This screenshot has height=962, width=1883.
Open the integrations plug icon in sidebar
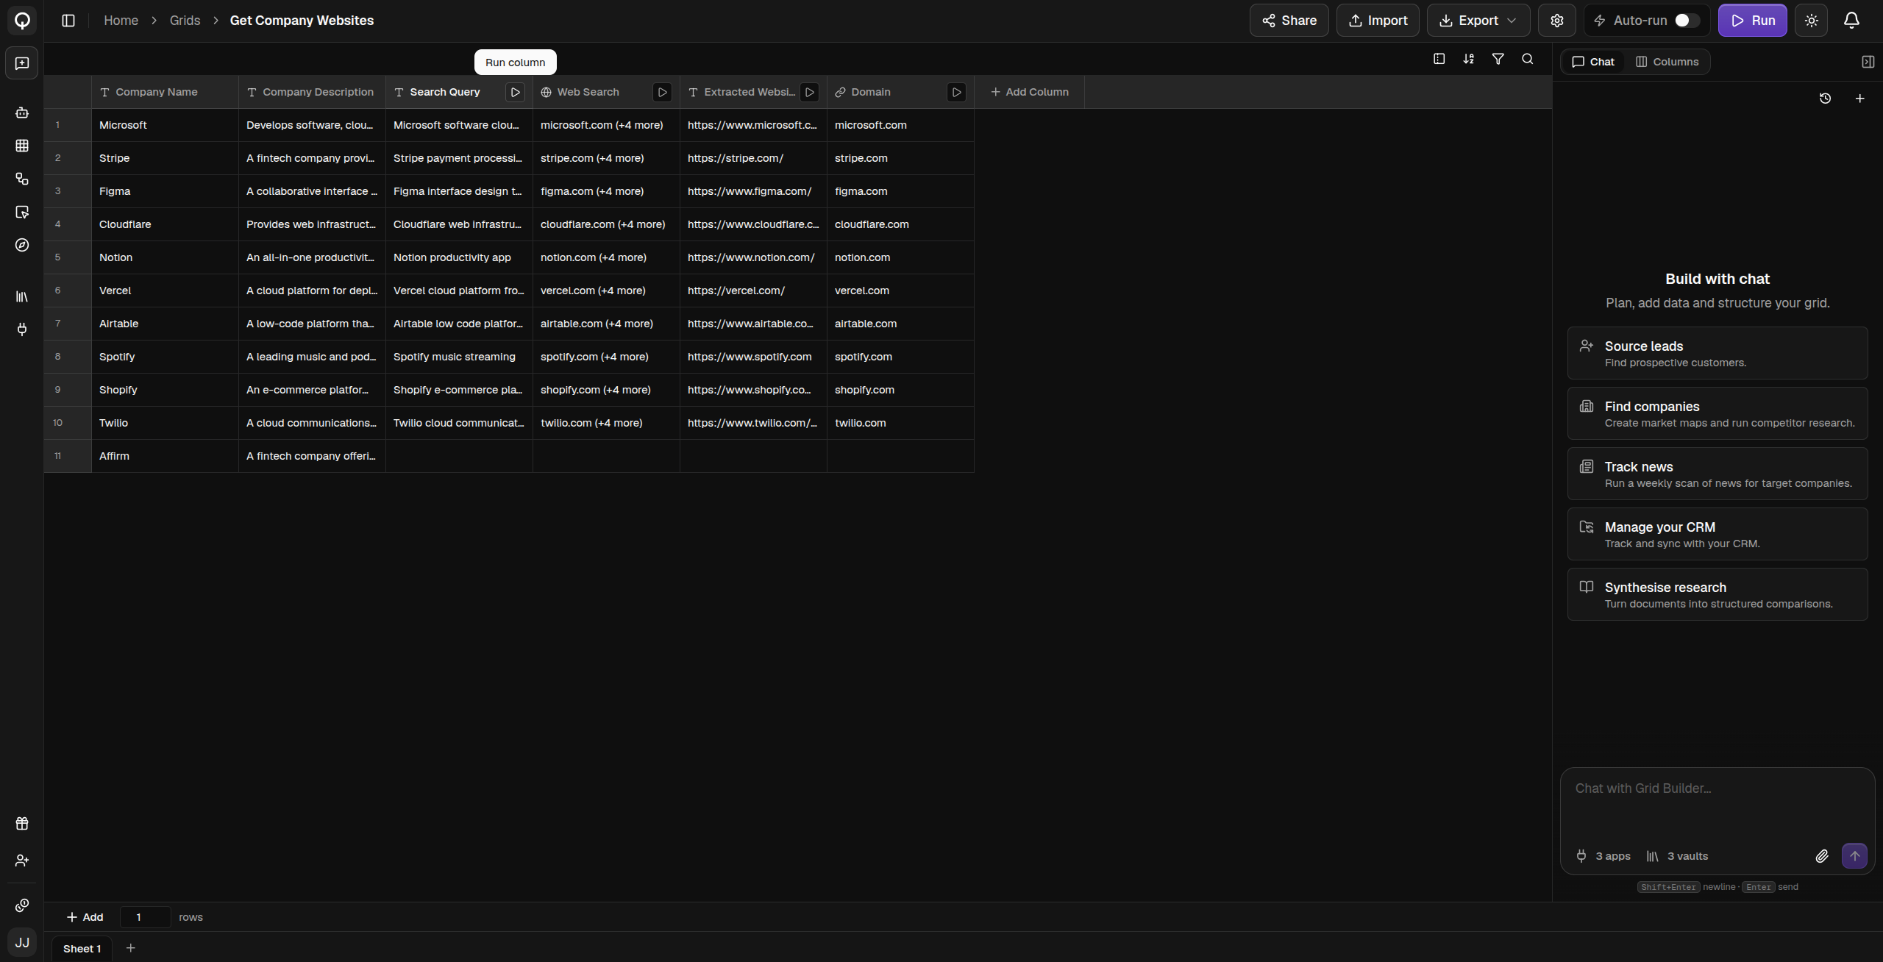22,329
